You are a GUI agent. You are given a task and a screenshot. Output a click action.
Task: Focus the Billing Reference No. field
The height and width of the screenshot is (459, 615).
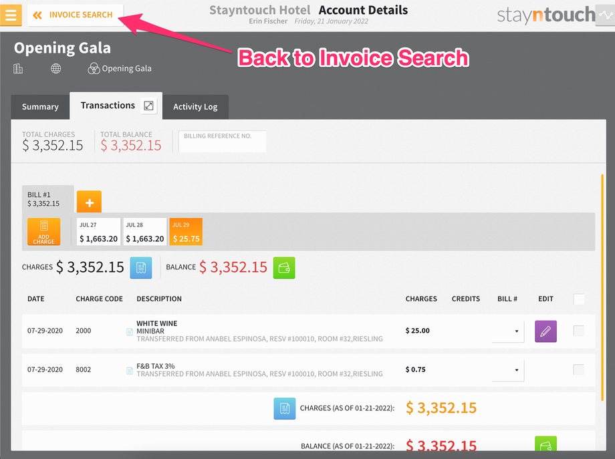(222, 141)
